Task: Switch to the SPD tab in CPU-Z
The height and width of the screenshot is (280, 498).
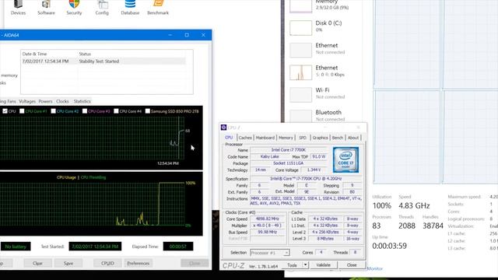Action: [303, 138]
